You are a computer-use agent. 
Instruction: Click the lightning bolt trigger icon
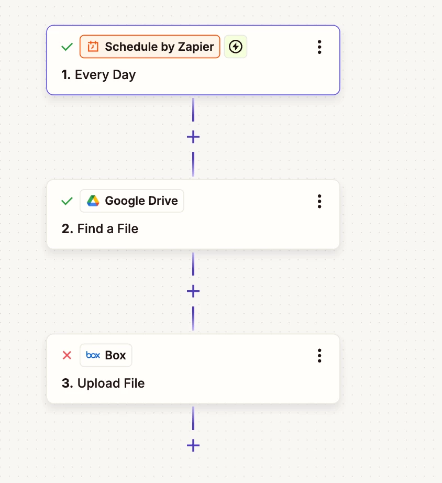236,47
